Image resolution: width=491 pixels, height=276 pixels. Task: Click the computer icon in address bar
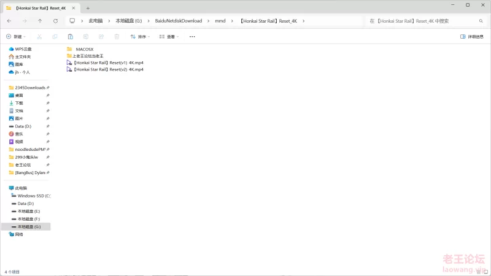[72, 21]
